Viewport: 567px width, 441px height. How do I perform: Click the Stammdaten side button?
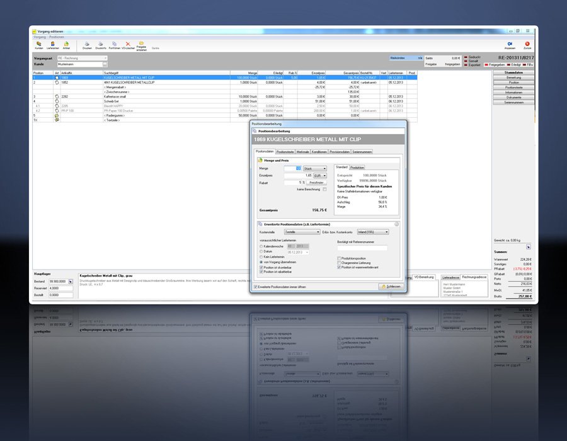[513, 72]
